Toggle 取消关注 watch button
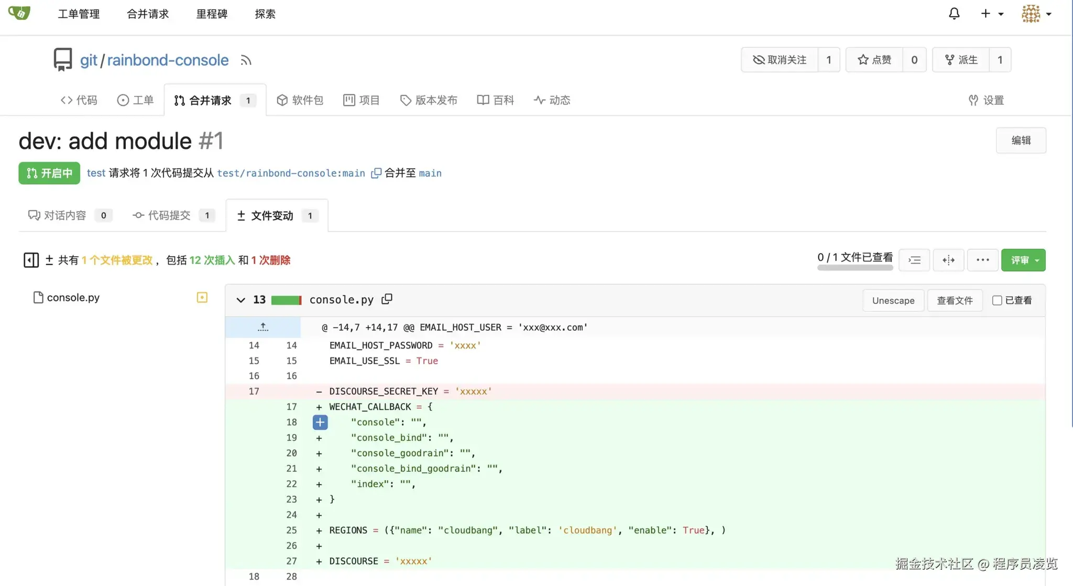 780,60
